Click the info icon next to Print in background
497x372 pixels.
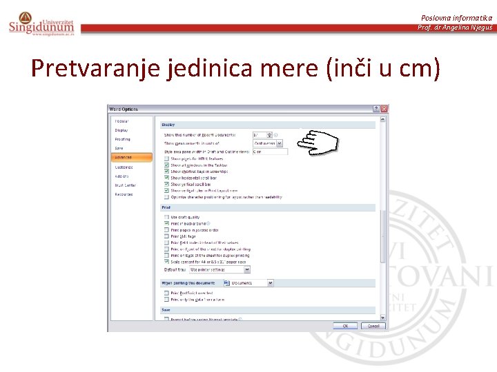(x=208, y=224)
